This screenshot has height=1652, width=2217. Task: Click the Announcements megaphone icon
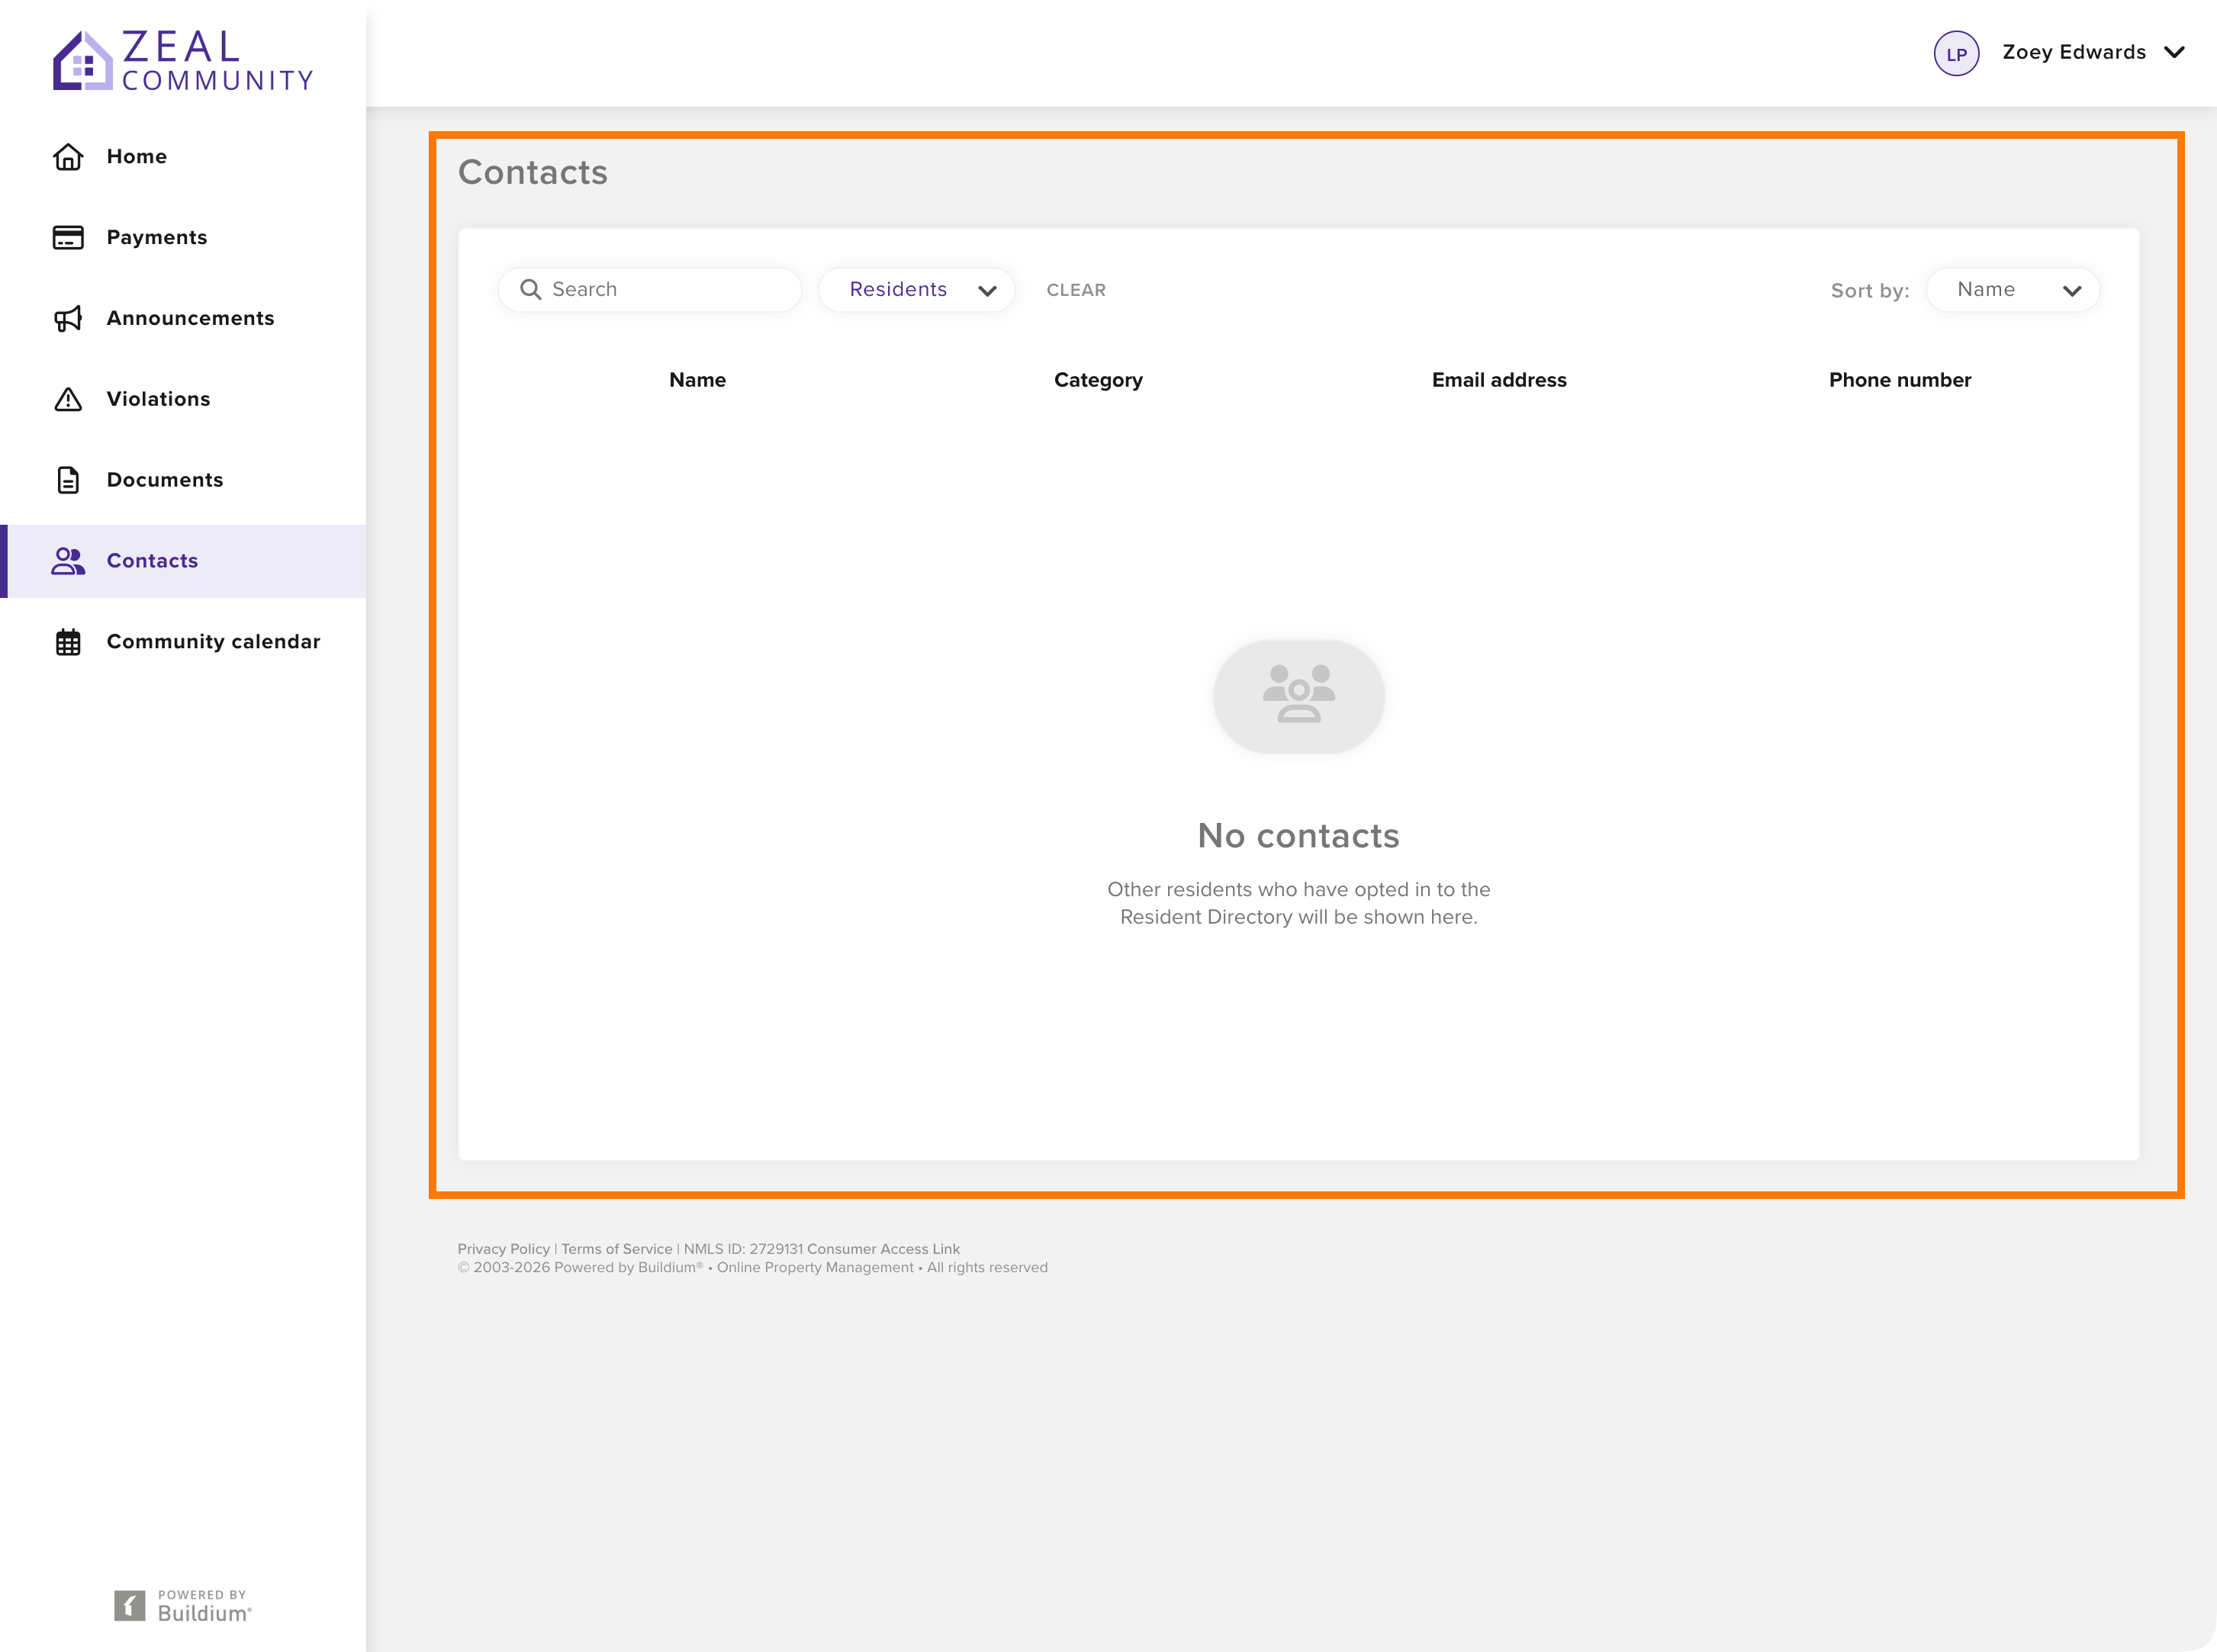[x=68, y=318]
